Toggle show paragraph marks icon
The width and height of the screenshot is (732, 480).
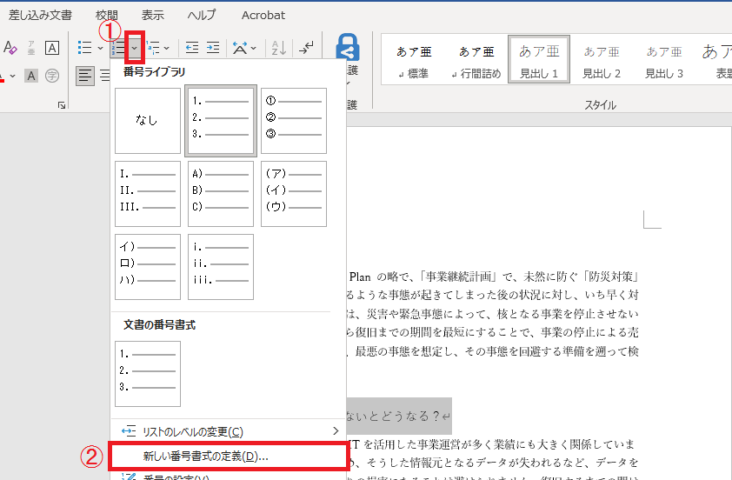[306, 47]
